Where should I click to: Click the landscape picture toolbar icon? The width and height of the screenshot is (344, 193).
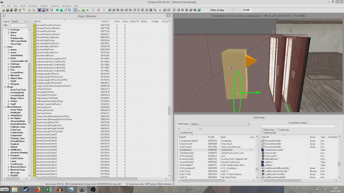pos(62,10)
